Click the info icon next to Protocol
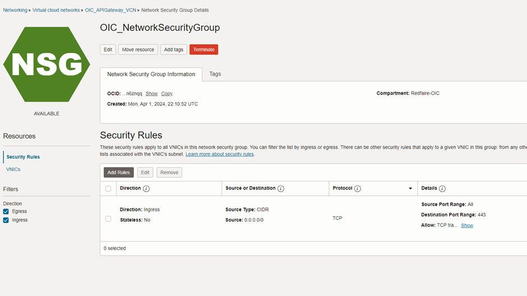 [x=358, y=189]
